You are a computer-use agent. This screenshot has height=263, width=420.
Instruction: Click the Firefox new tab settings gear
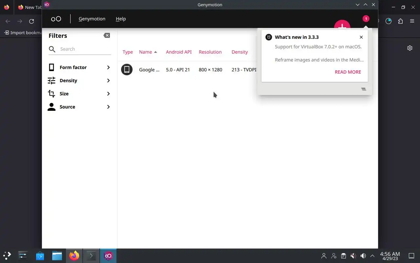coord(410,48)
